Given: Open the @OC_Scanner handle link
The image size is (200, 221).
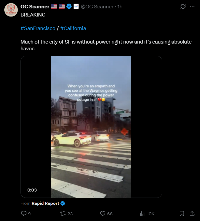Looking at the screenshot, I should [x=97, y=6].
